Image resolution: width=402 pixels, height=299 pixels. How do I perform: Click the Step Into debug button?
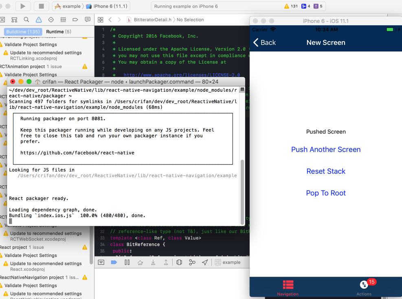point(153,262)
